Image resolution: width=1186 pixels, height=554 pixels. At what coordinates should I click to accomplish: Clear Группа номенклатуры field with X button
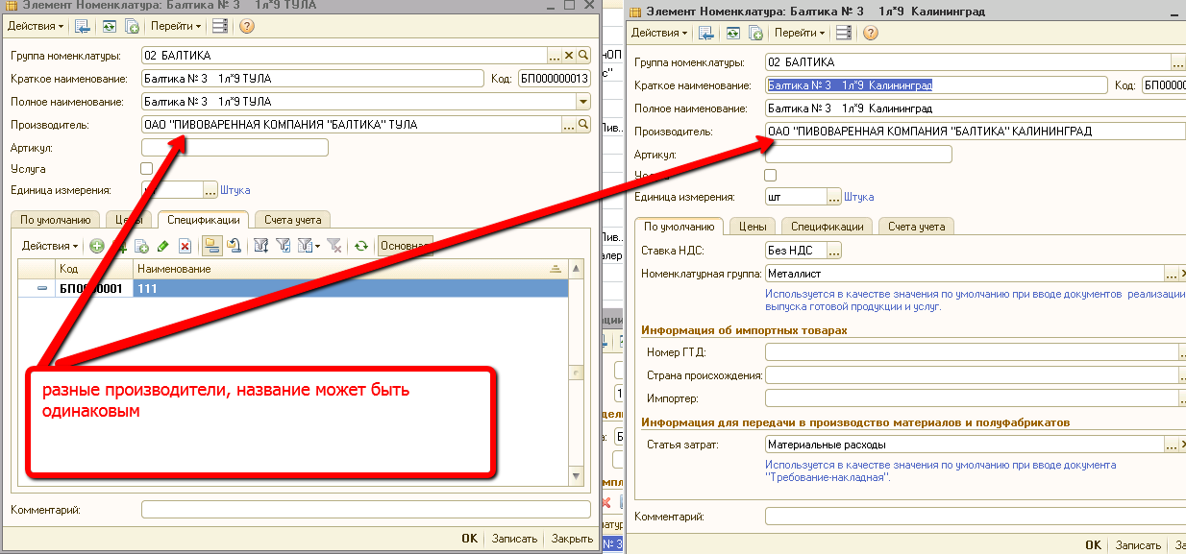click(569, 56)
